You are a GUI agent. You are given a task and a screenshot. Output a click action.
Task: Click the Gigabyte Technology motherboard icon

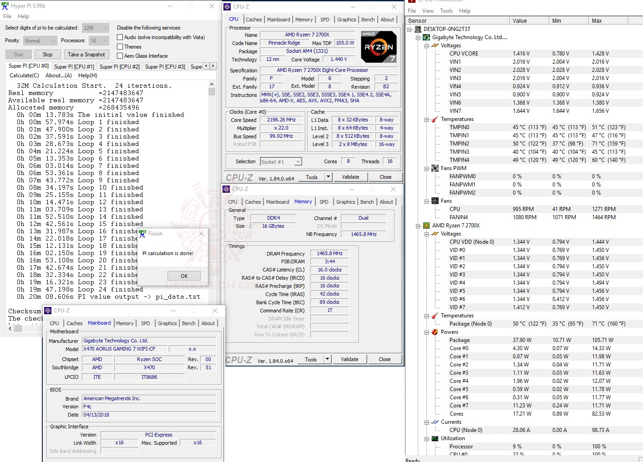point(426,37)
